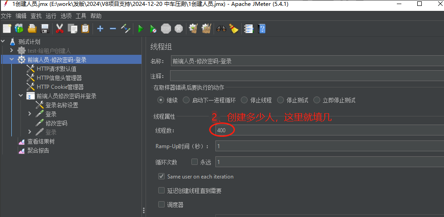Click the Clear results broom icon
The image size is (444, 217).
coord(193,29)
